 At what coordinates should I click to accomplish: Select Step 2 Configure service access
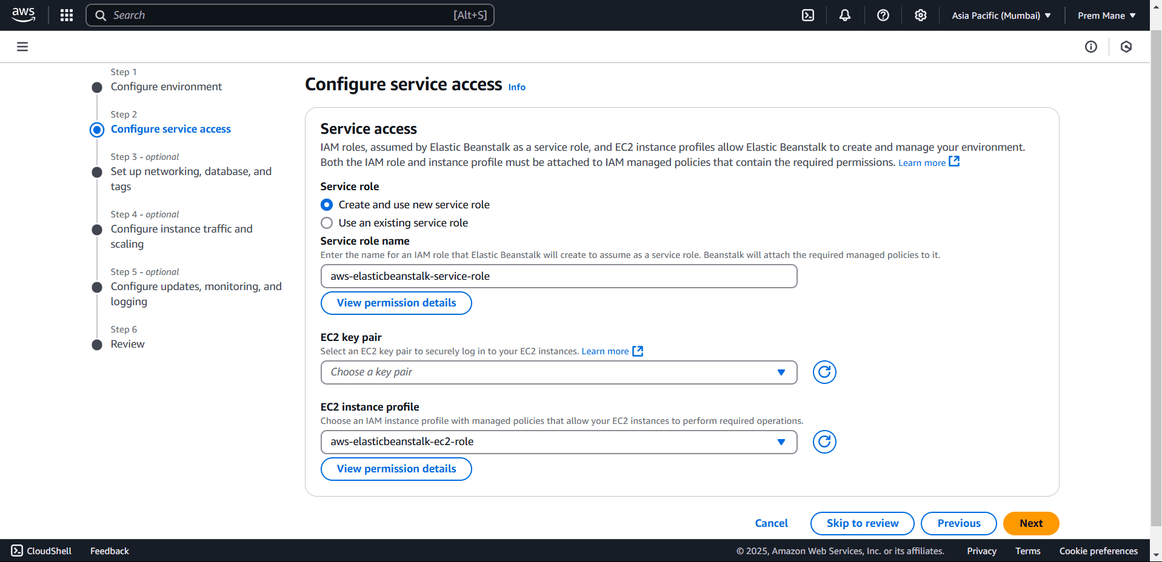point(171,129)
